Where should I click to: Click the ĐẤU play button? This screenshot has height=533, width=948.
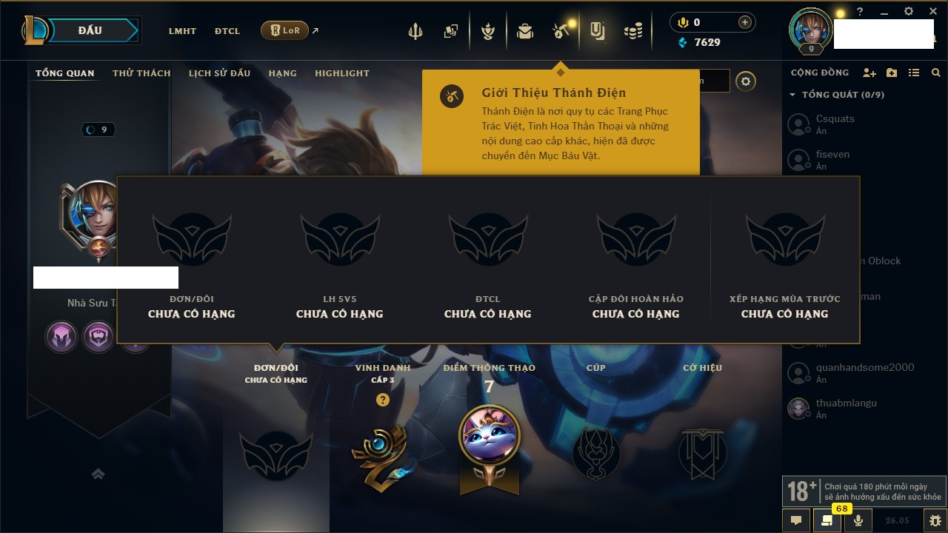pyautogui.click(x=90, y=30)
